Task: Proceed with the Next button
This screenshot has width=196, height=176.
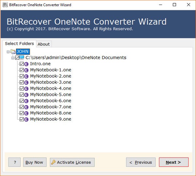Action: [174, 162]
